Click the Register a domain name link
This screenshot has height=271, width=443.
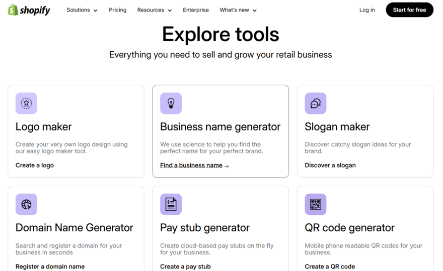coord(50,266)
